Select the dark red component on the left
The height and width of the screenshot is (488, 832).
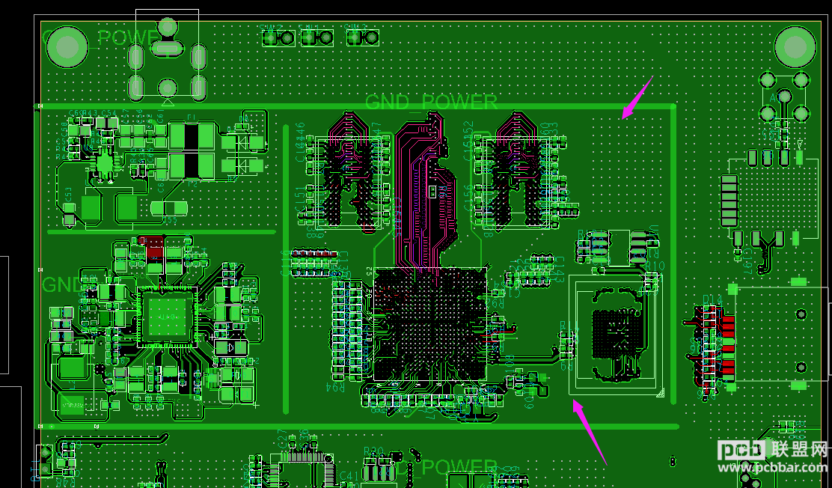[155, 248]
